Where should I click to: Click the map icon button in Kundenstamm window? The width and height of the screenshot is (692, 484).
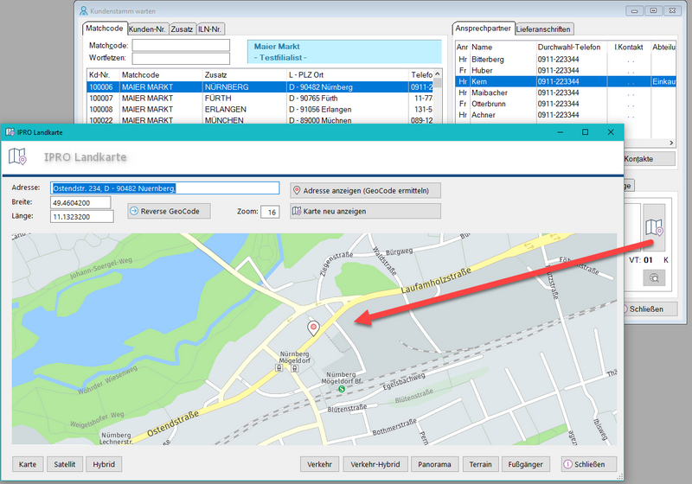[654, 227]
